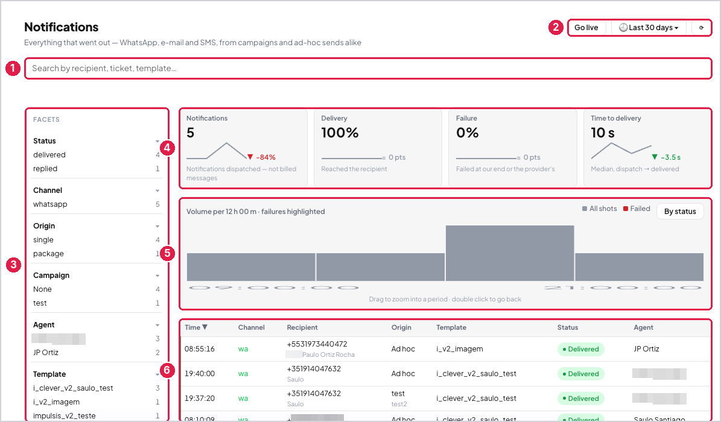Collapse the Campaign facet group chevron
721x422 pixels.
(157, 276)
